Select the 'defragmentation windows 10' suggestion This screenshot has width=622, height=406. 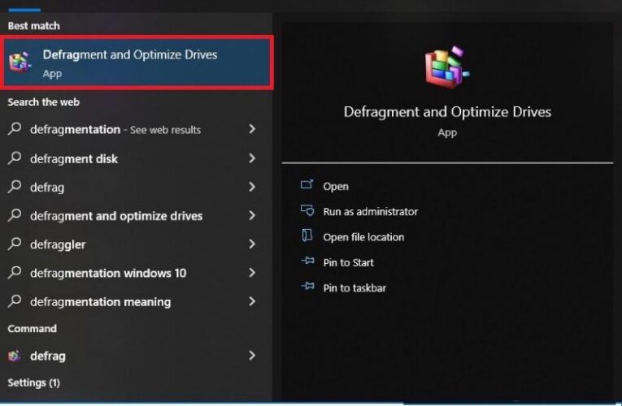(x=108, y=273)
